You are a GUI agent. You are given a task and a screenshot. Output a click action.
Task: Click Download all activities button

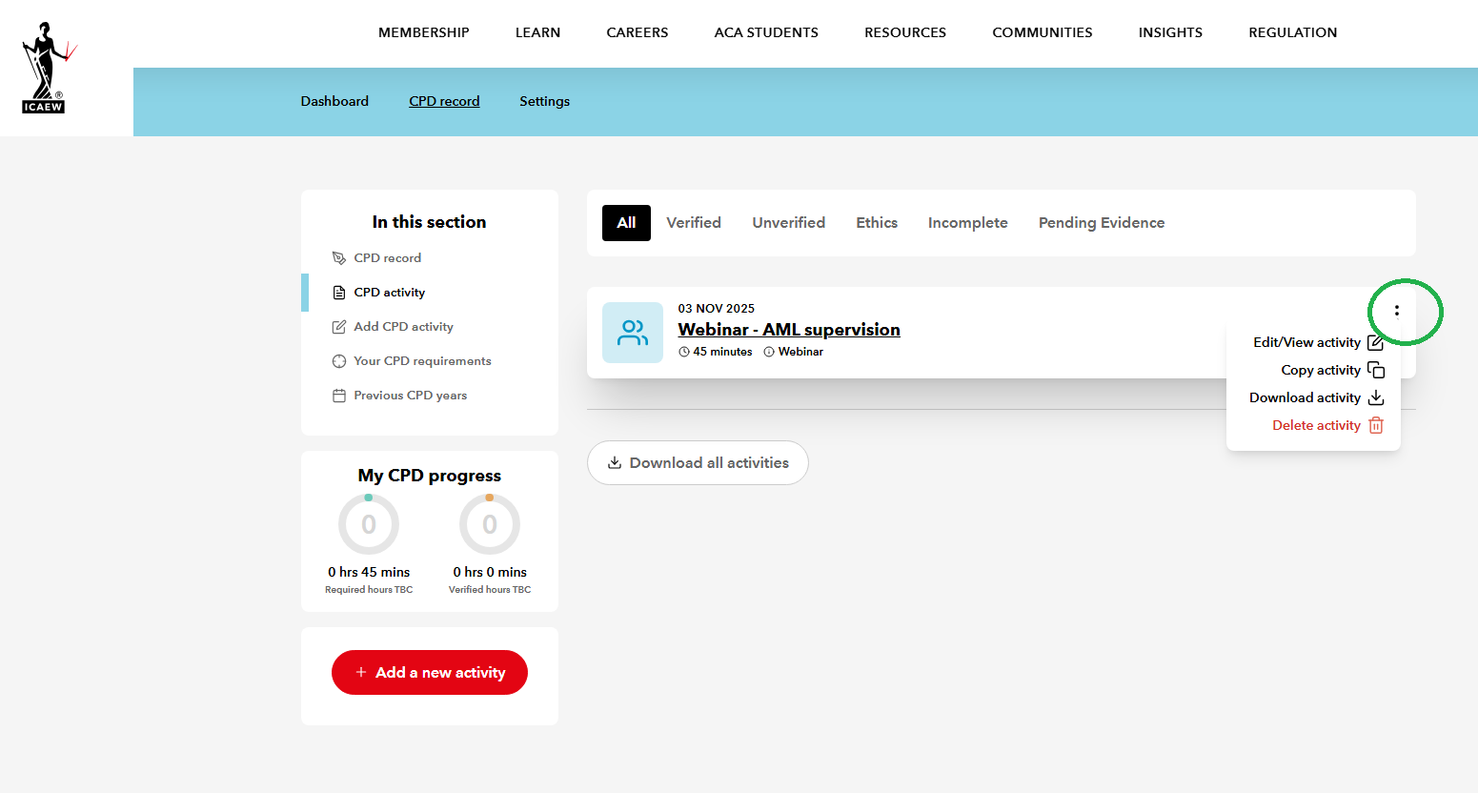tap(698, 463)
